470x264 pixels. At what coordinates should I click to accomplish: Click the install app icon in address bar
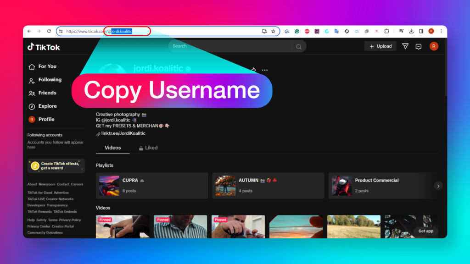[264, 31]
